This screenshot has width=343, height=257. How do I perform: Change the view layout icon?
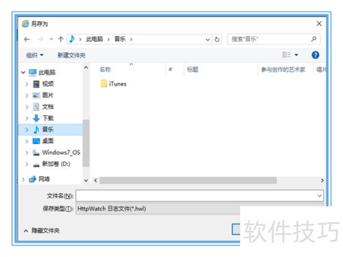(286, 55)
